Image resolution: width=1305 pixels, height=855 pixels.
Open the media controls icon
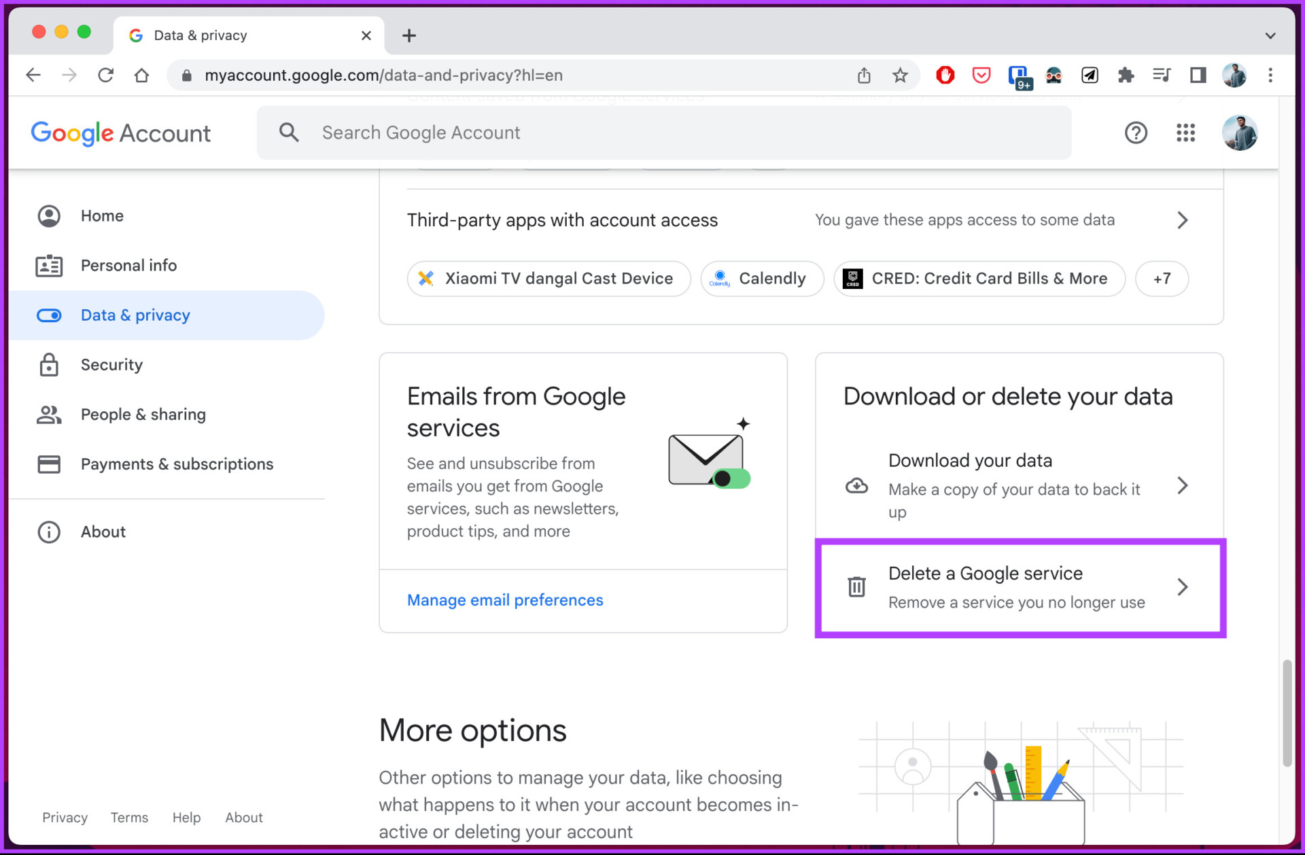(x=1162, y=75)
